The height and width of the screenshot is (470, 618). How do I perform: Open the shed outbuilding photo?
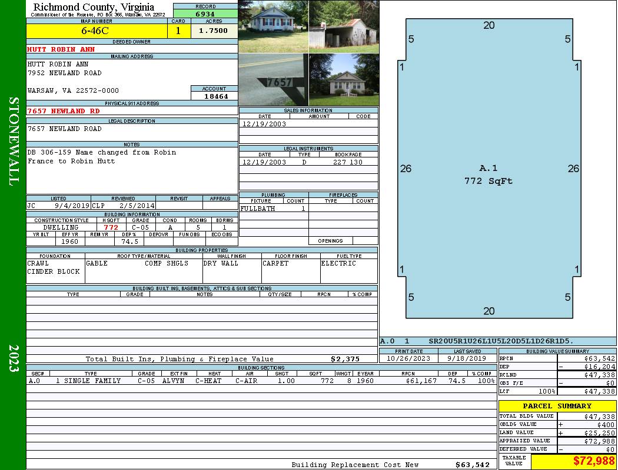click(344, 26)
